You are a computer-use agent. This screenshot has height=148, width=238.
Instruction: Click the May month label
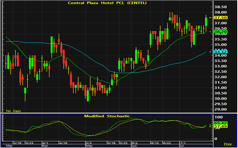tap(89, 146)
